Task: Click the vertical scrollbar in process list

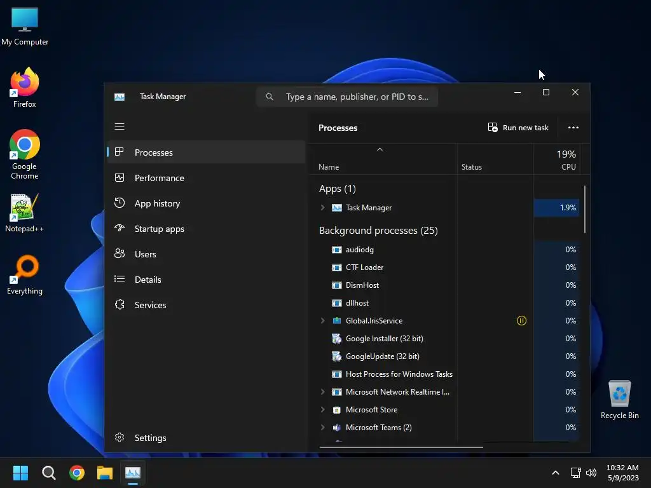Action: (x=585, y=210)
